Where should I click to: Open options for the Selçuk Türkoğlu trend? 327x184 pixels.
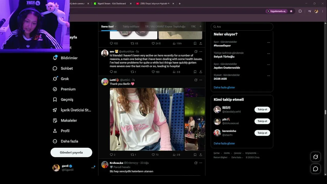268,54
